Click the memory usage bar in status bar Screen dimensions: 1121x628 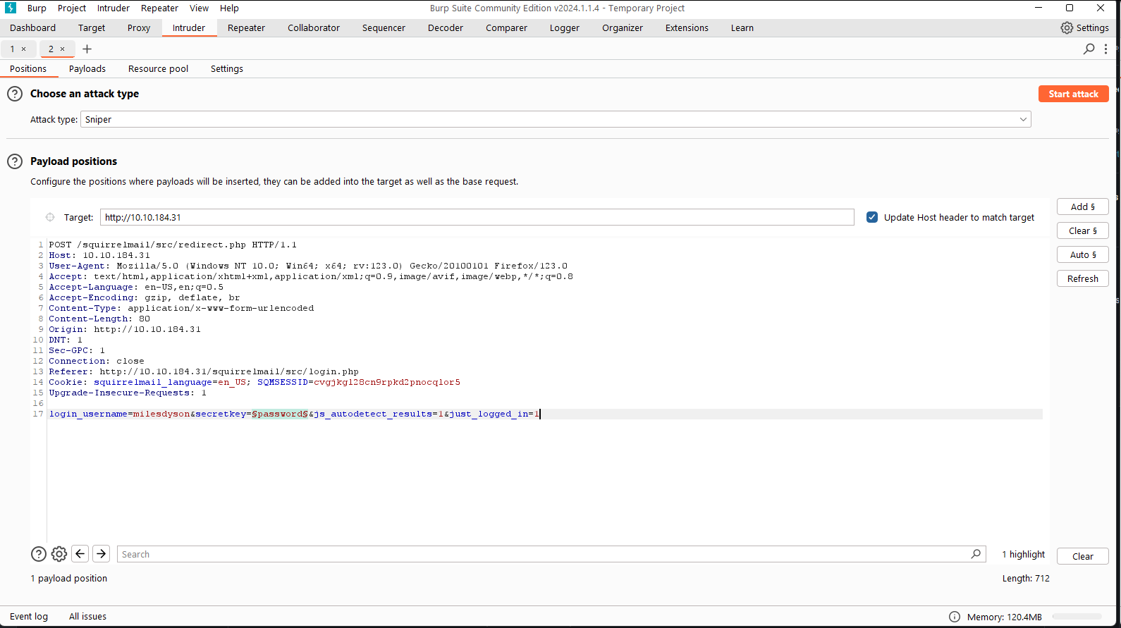pos(1077,616)
